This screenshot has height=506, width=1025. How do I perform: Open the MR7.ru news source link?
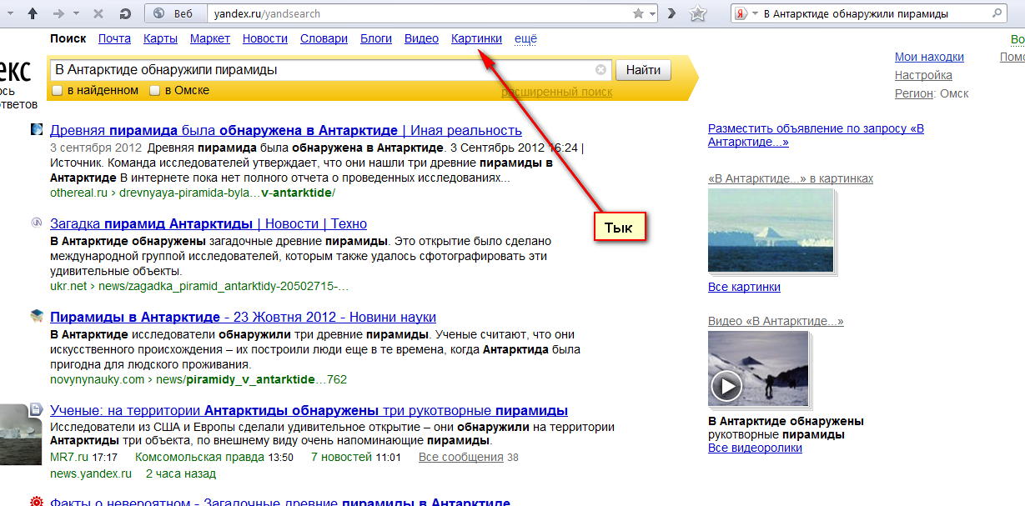(68, 457)
